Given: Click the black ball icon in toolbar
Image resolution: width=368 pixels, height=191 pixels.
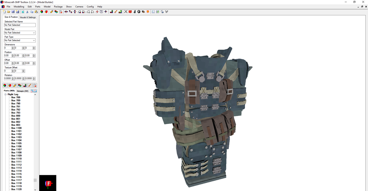Looking at the screenshot, I should click(139, 12).
